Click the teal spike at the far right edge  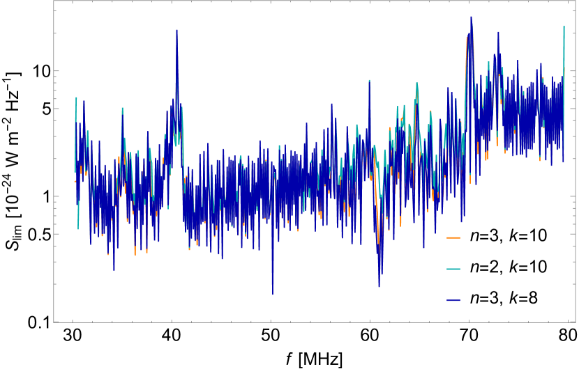(x=564, y=26)
